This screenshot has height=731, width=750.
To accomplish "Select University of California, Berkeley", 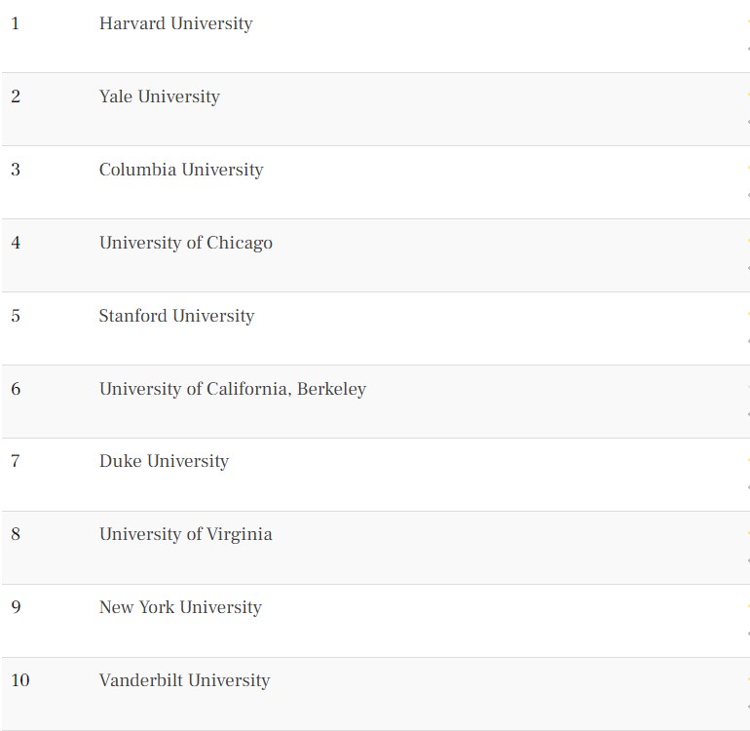I will coord(233,389).
